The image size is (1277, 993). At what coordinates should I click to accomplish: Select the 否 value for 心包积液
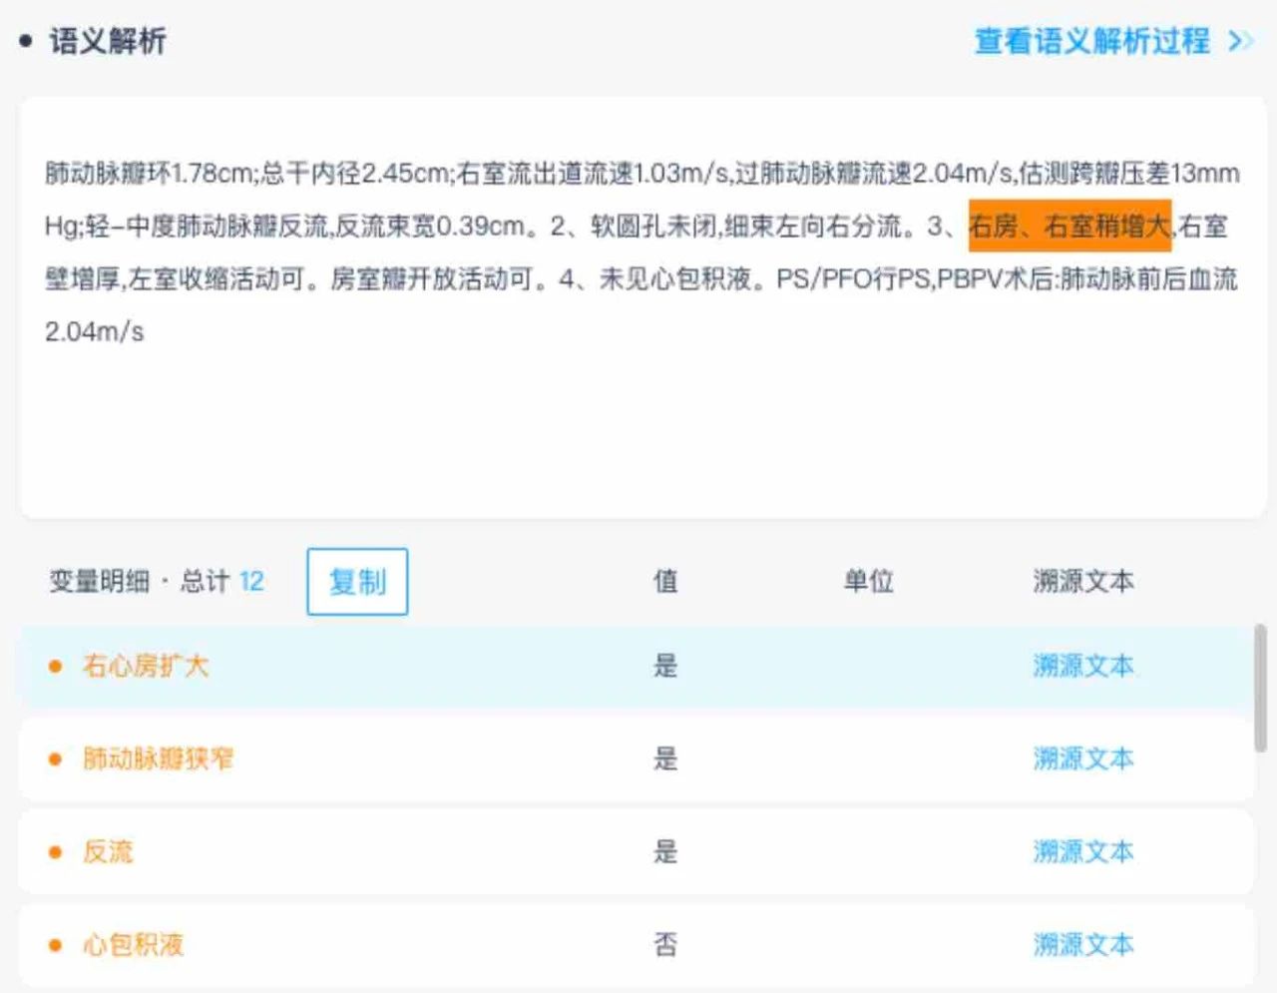(x=664, y=944)
